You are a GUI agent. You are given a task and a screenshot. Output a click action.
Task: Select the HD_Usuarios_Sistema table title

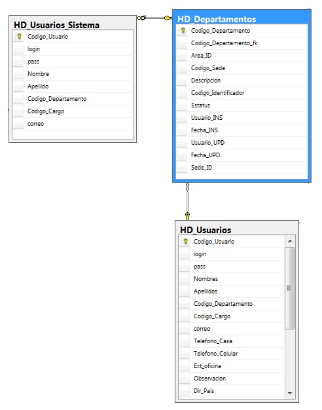(x=57, y=25)
